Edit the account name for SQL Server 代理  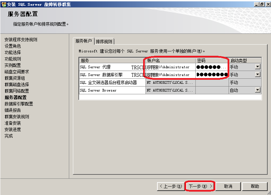pyautogui.click(x=171, y=67)
